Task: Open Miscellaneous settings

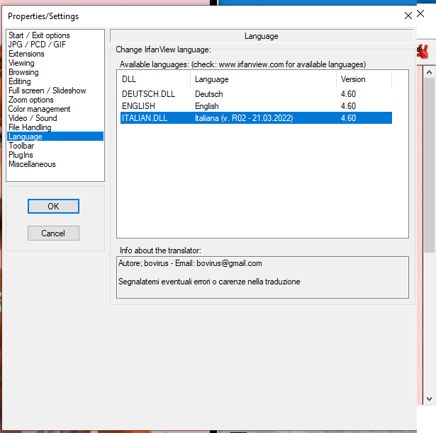Action: pyautogui.click(x=32, y=163)
